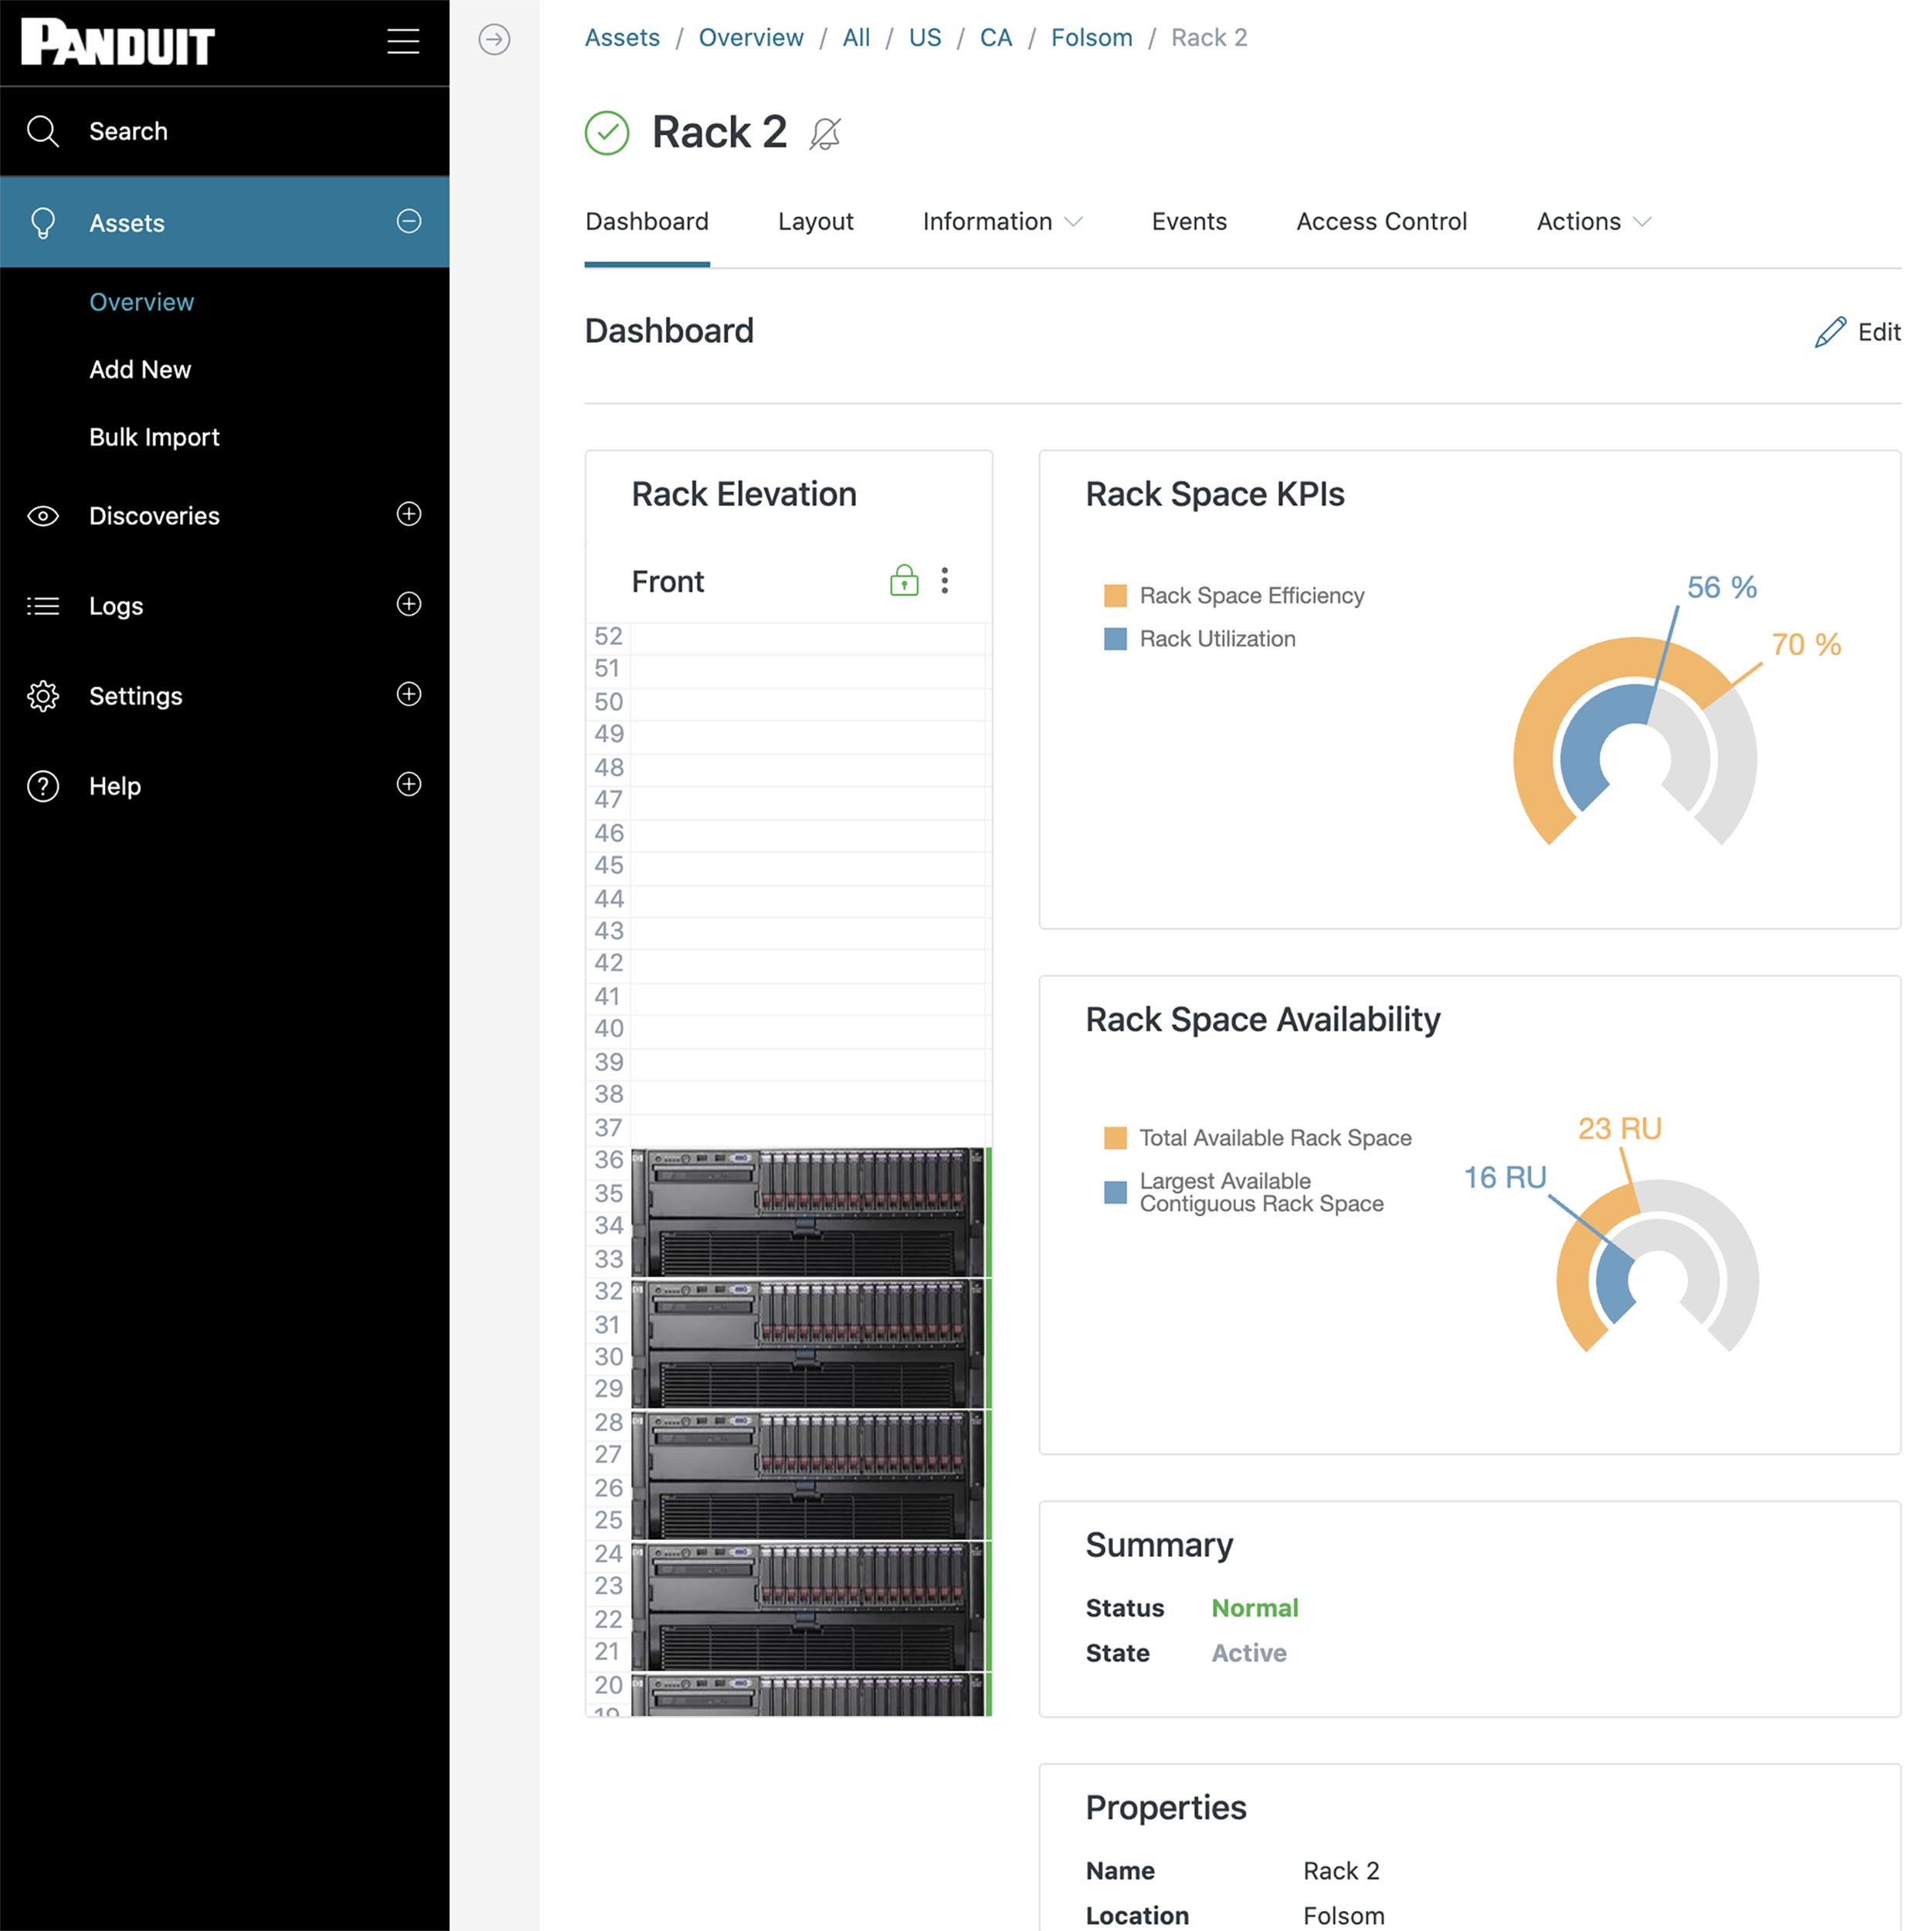Click Bulk Import in the sidebar
Screen dimensions: 1932x1931
tap(154, 437)
